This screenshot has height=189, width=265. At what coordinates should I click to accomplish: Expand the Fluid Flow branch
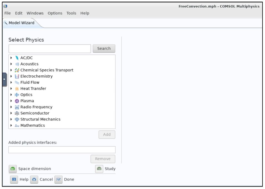tap(11, 82)
